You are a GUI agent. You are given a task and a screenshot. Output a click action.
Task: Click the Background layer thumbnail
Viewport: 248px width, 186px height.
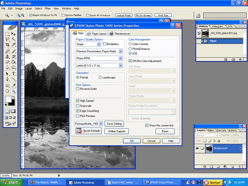[209, 148]
